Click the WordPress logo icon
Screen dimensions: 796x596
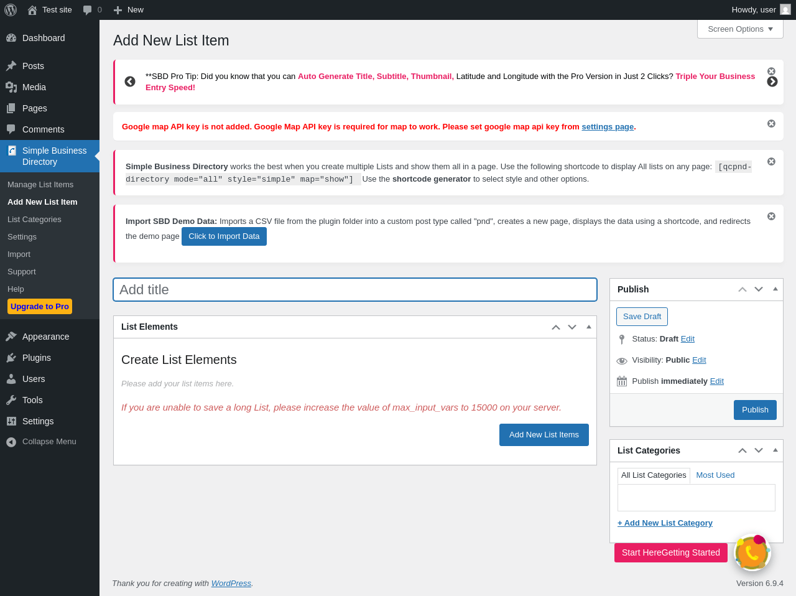[x=11, y=10]
